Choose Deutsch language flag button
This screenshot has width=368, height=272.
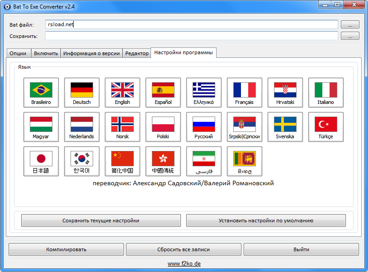click(82, 93)
